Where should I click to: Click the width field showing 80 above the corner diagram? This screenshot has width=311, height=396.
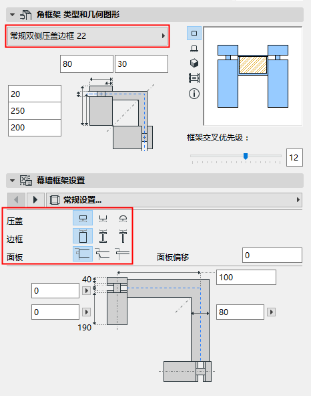[87, 64]
